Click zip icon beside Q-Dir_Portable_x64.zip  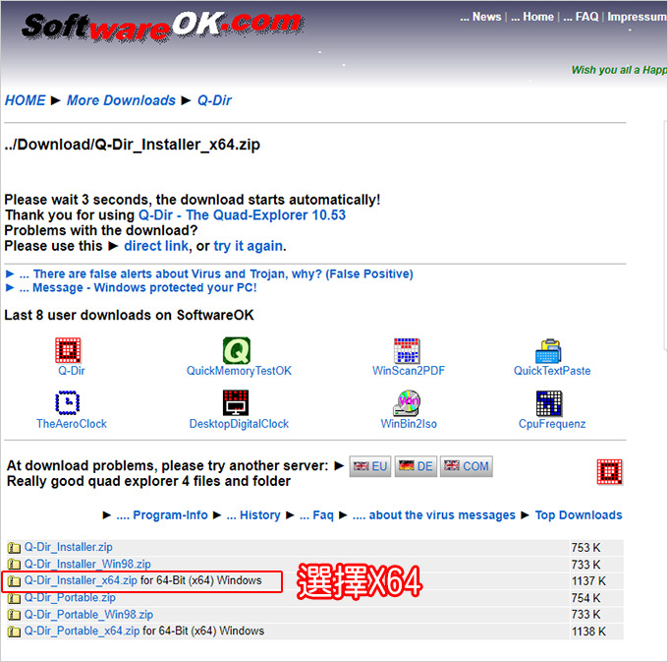coord(14,632)
